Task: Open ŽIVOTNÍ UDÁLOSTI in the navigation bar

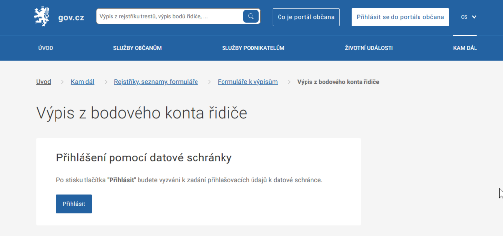Action: [x=368, y=48]
